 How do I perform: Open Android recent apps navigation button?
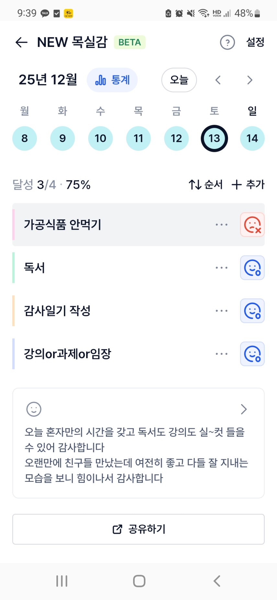point(62,581)
